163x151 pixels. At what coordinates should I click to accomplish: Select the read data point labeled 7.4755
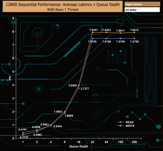[93, 39]
